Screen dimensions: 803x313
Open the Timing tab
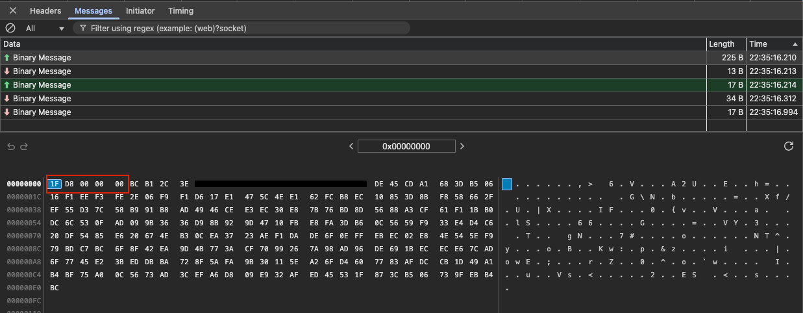pos(180,11)
